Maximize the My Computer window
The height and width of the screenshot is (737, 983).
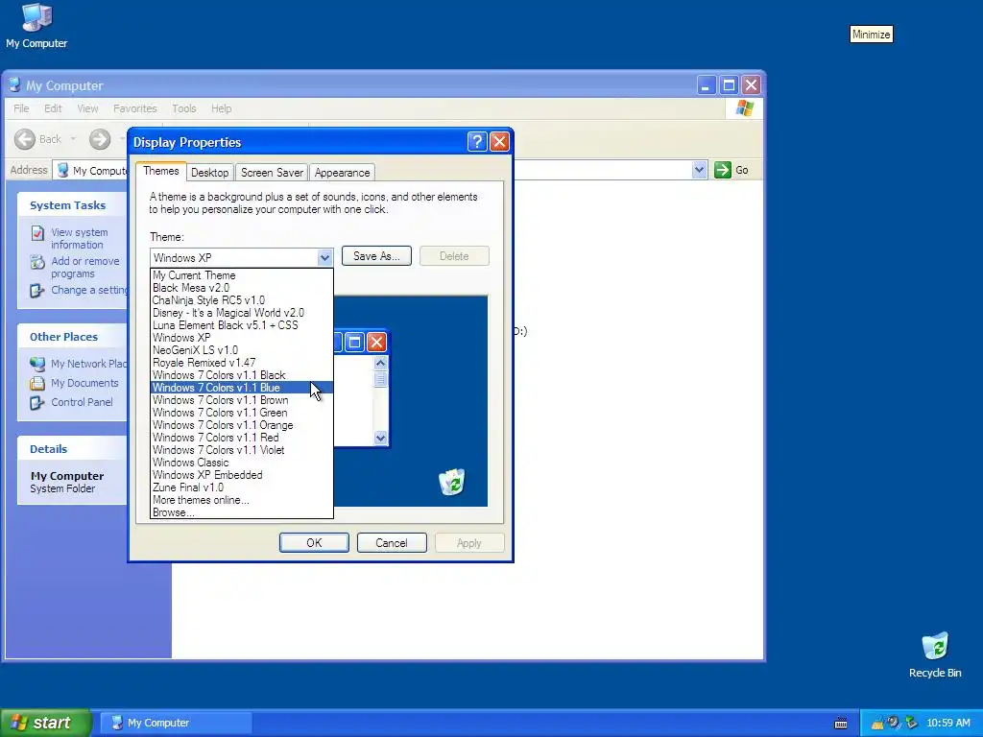[729, 84]
